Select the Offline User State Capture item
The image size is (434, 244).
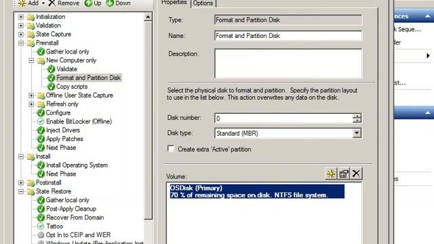(79, 96)
